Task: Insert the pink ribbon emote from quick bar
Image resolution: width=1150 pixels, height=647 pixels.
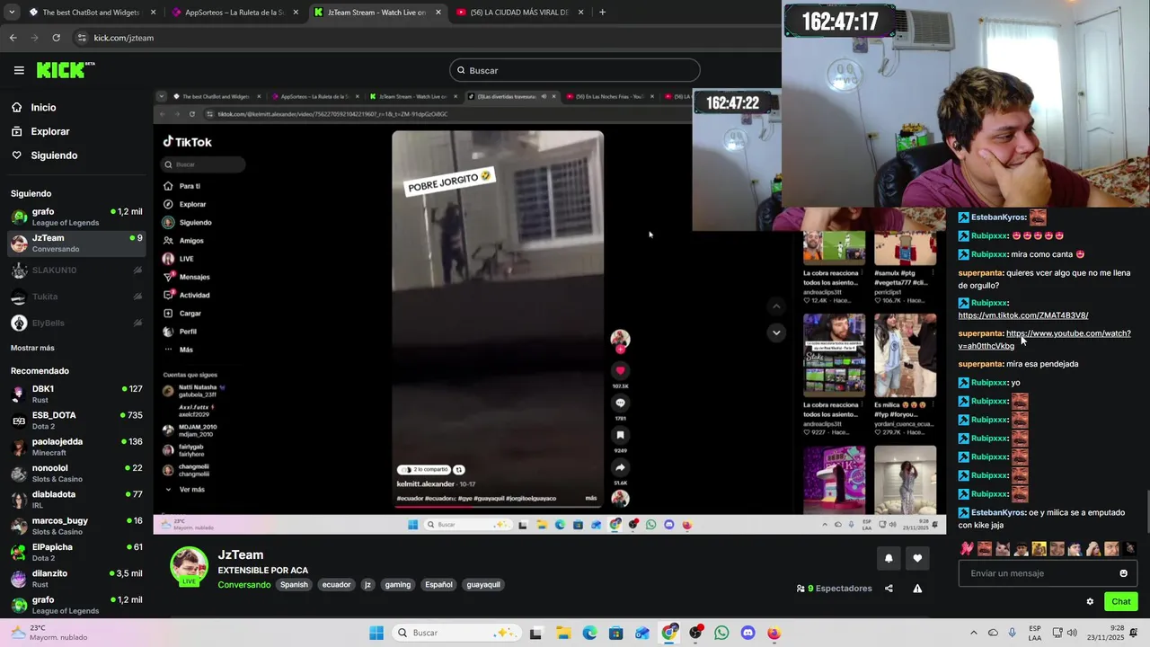Action: 967,548
